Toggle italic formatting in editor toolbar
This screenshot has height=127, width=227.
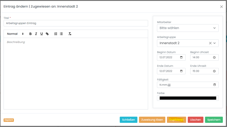pyautogui.click(x=36, y=34)
